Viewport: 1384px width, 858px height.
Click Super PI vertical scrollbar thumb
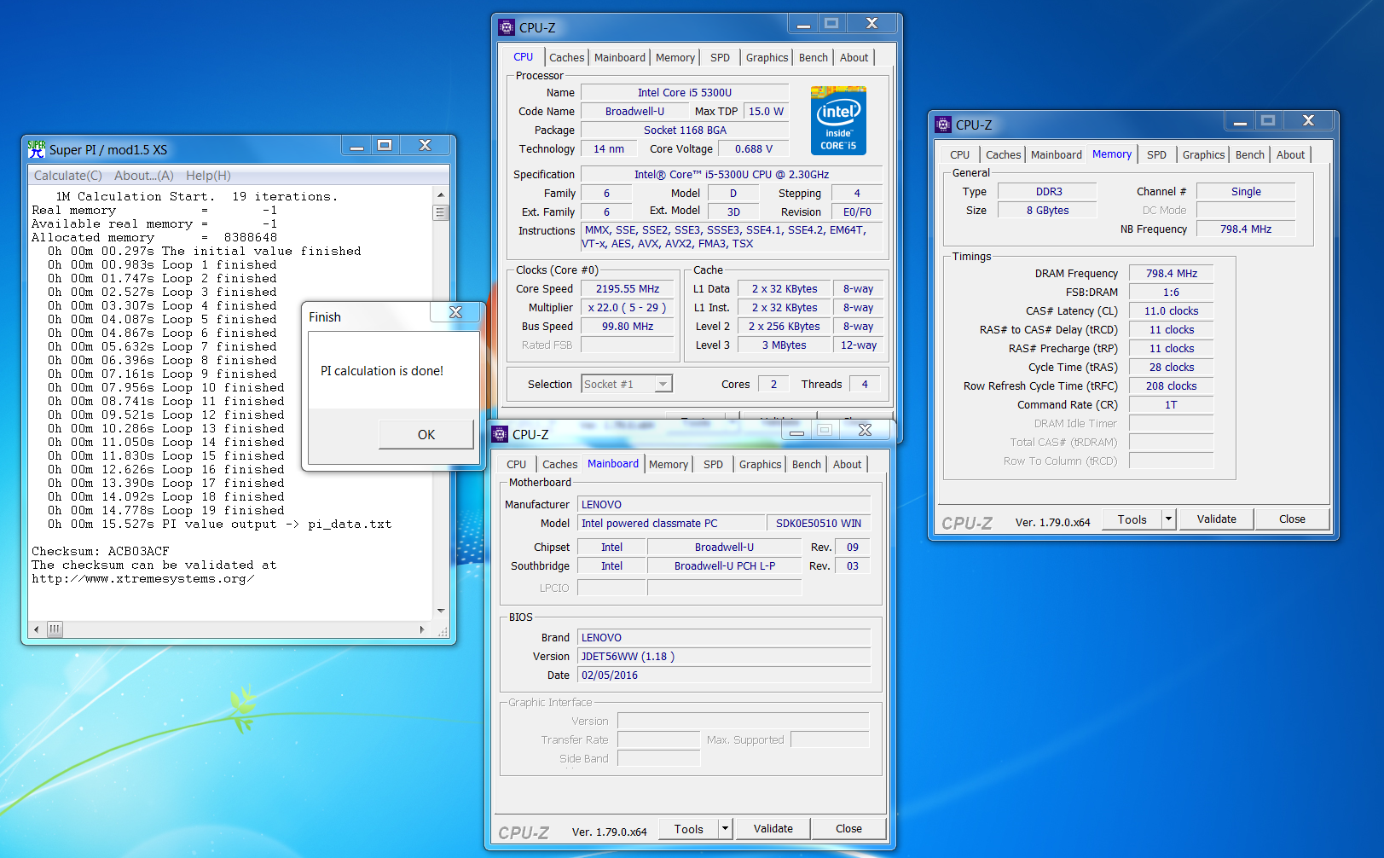(441, 212)
